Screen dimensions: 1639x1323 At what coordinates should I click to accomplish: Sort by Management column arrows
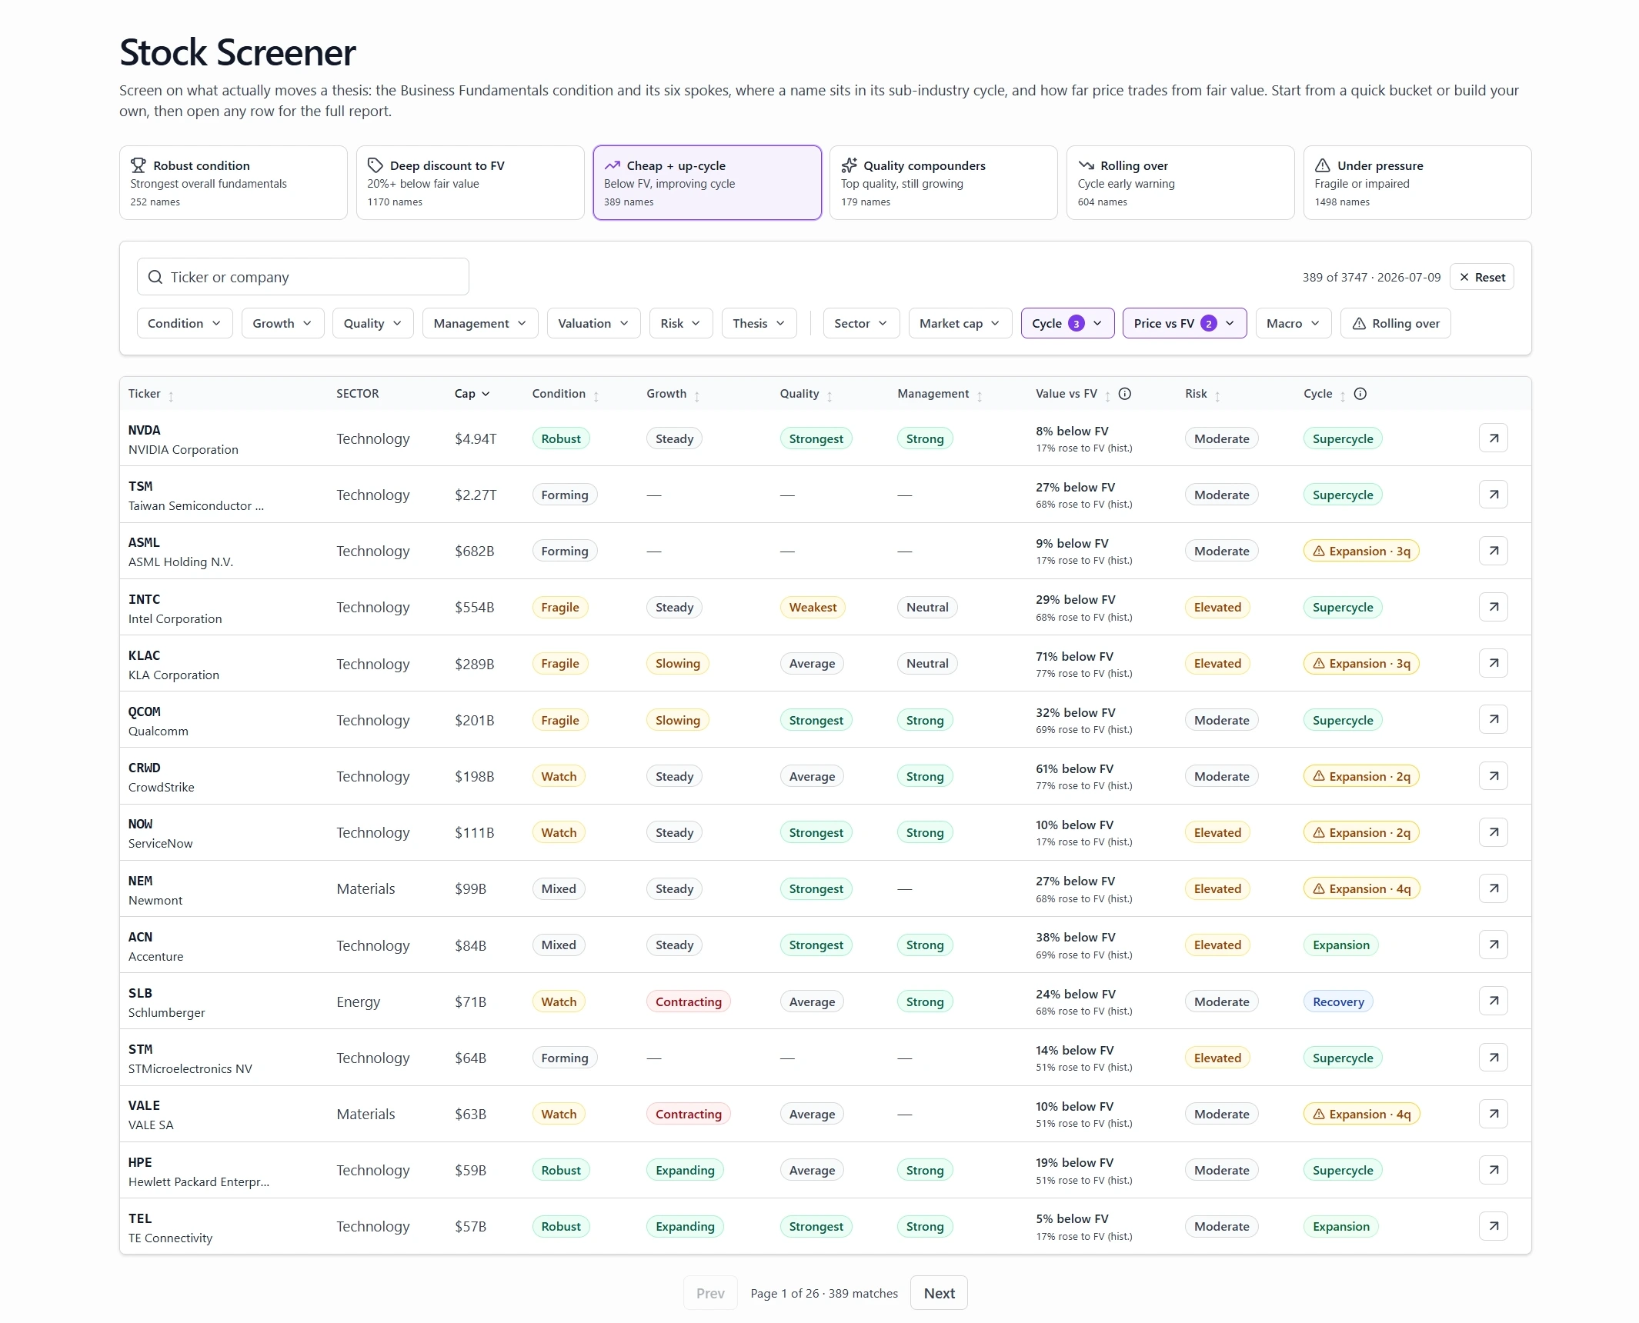click(979, 396)
